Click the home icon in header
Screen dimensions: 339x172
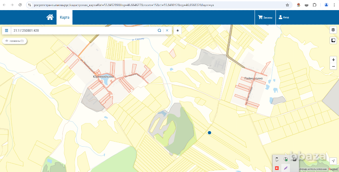coord(50,17)
